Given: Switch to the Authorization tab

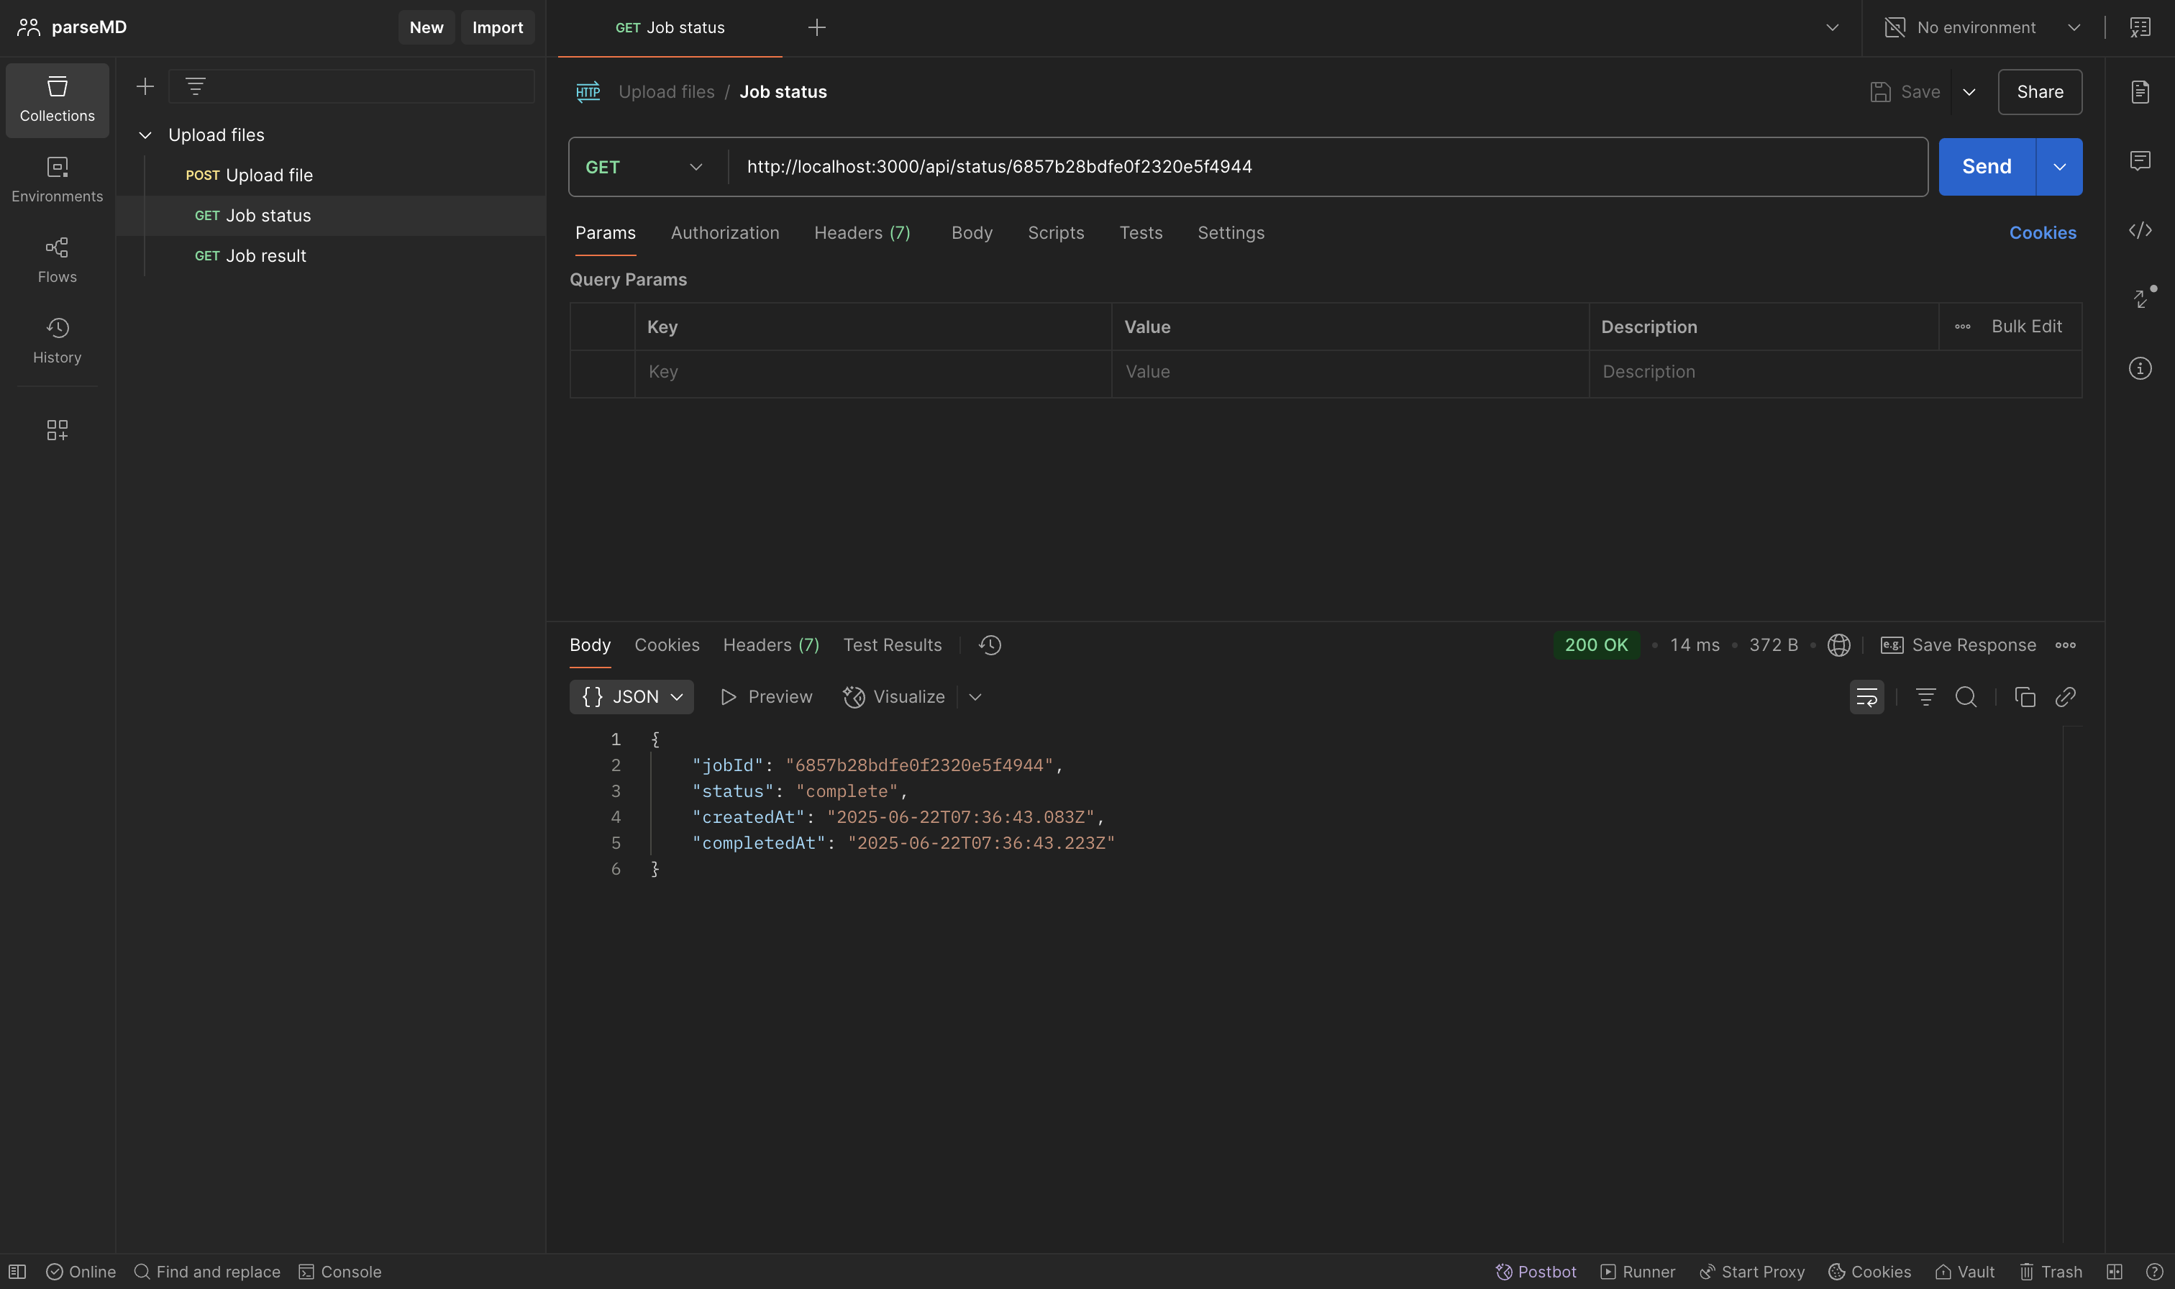Looking at the screenshot, I should 725,233.
